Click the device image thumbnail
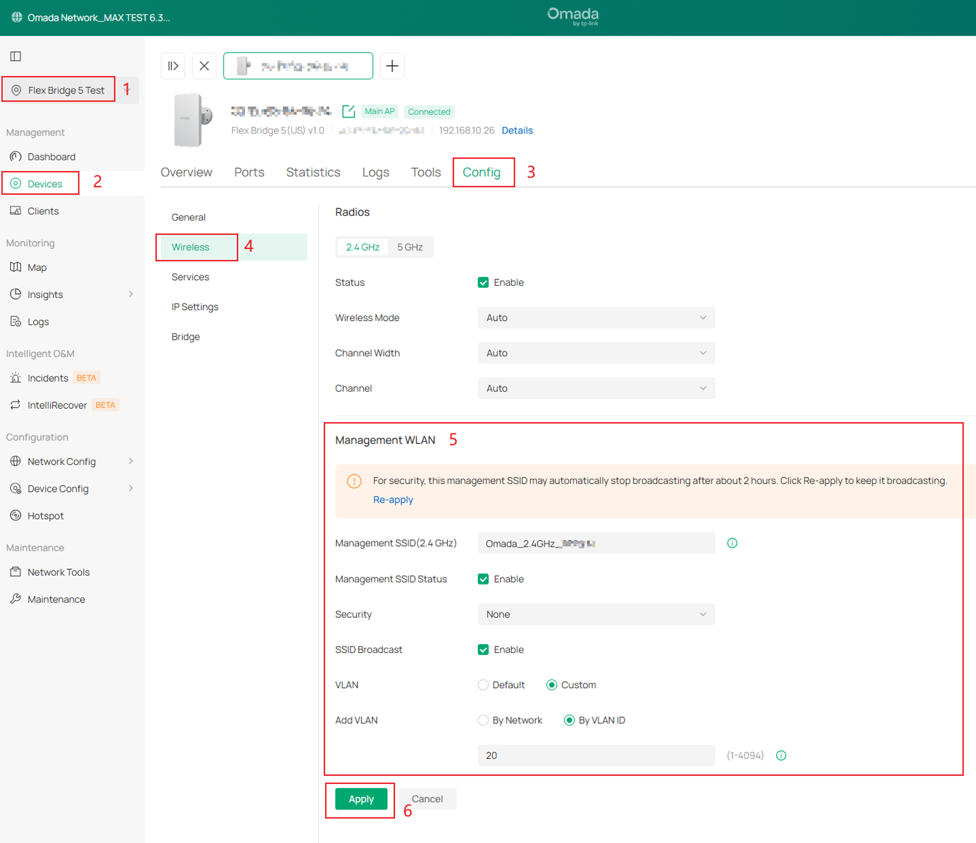Image resolution: width=976 pixels, height=843 pixels. coord(193,120)
